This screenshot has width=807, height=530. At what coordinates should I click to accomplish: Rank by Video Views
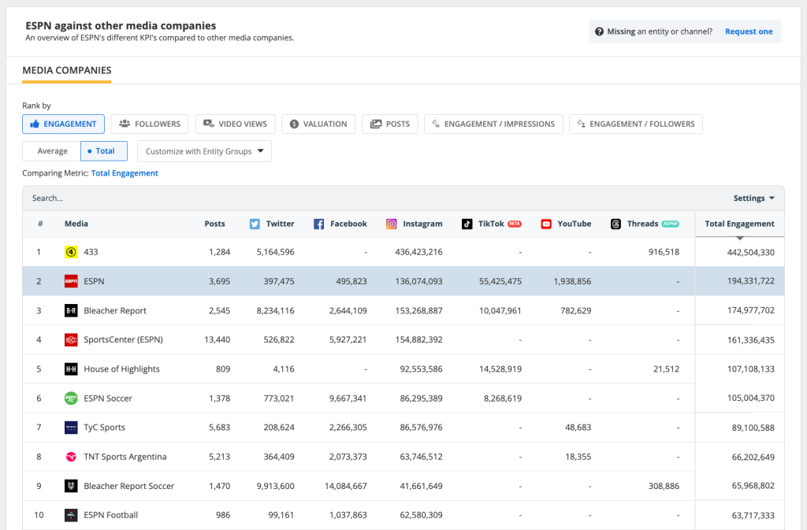click(x=235, y=124)
